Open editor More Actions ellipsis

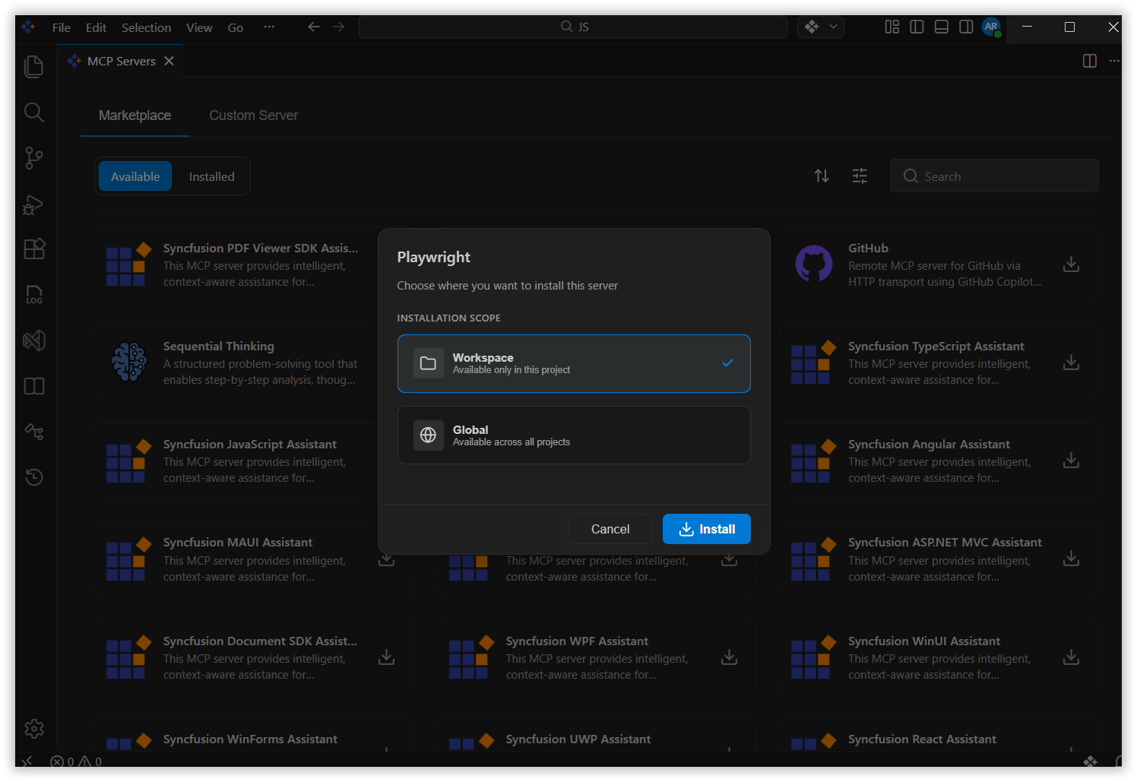pos(1114,61)
